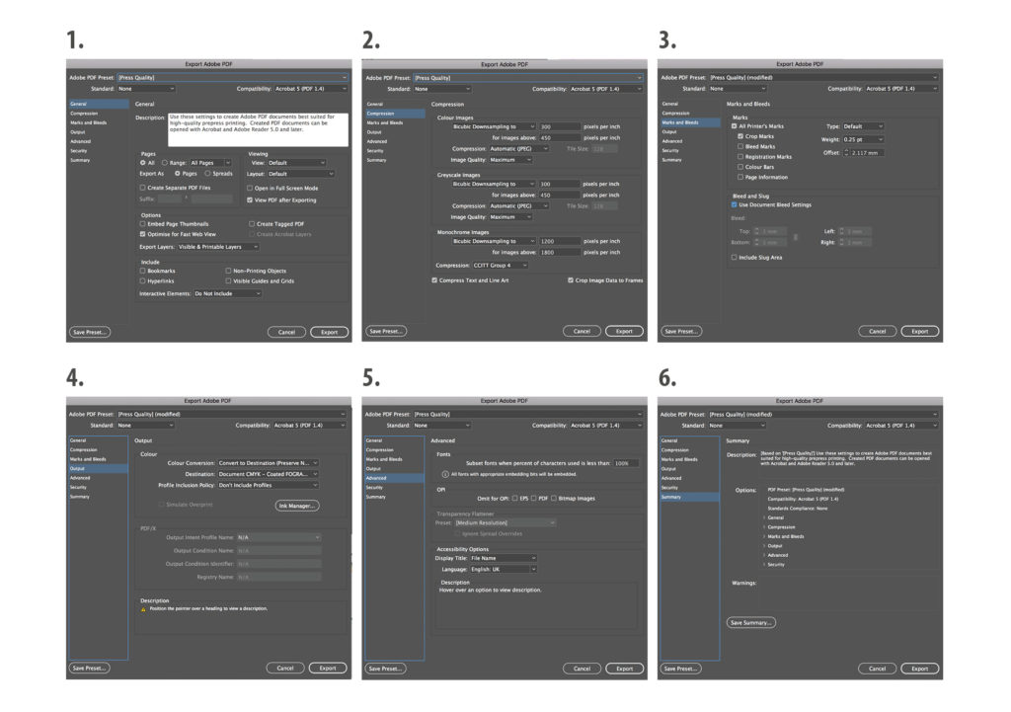Image resolution: width=1011 pixels, height=712 pixels.
Task: Tick the EPS checkbox under Omit for OPI
Action: [x=514, y=499]
